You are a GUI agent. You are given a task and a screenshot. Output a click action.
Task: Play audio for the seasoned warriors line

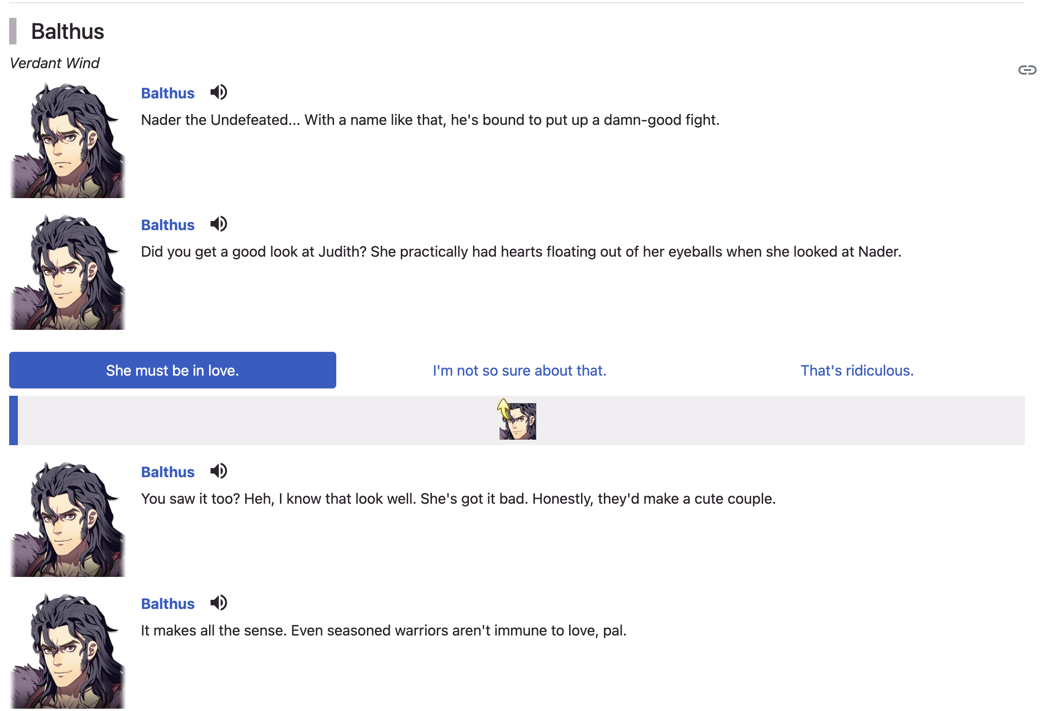pos(219,603)
